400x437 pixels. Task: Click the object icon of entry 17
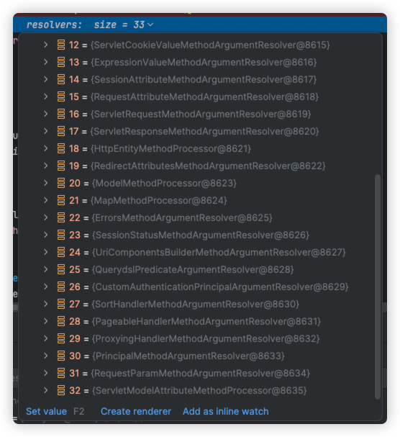coord(61,131)
